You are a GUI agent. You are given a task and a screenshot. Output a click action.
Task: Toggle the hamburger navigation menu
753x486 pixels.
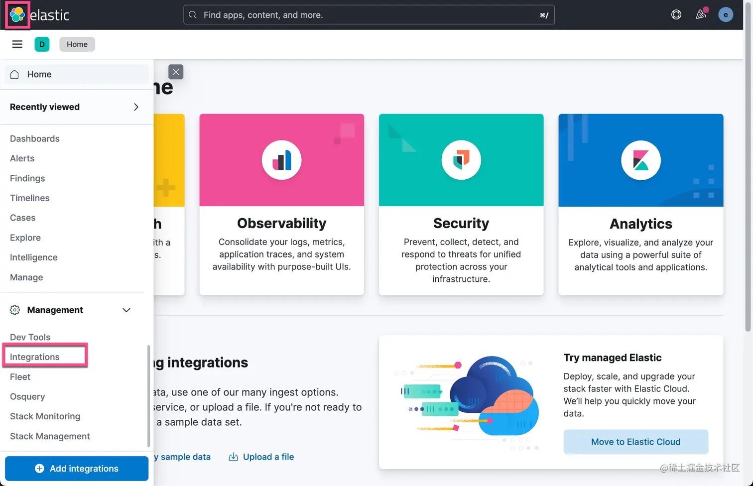tap(17, 44)
